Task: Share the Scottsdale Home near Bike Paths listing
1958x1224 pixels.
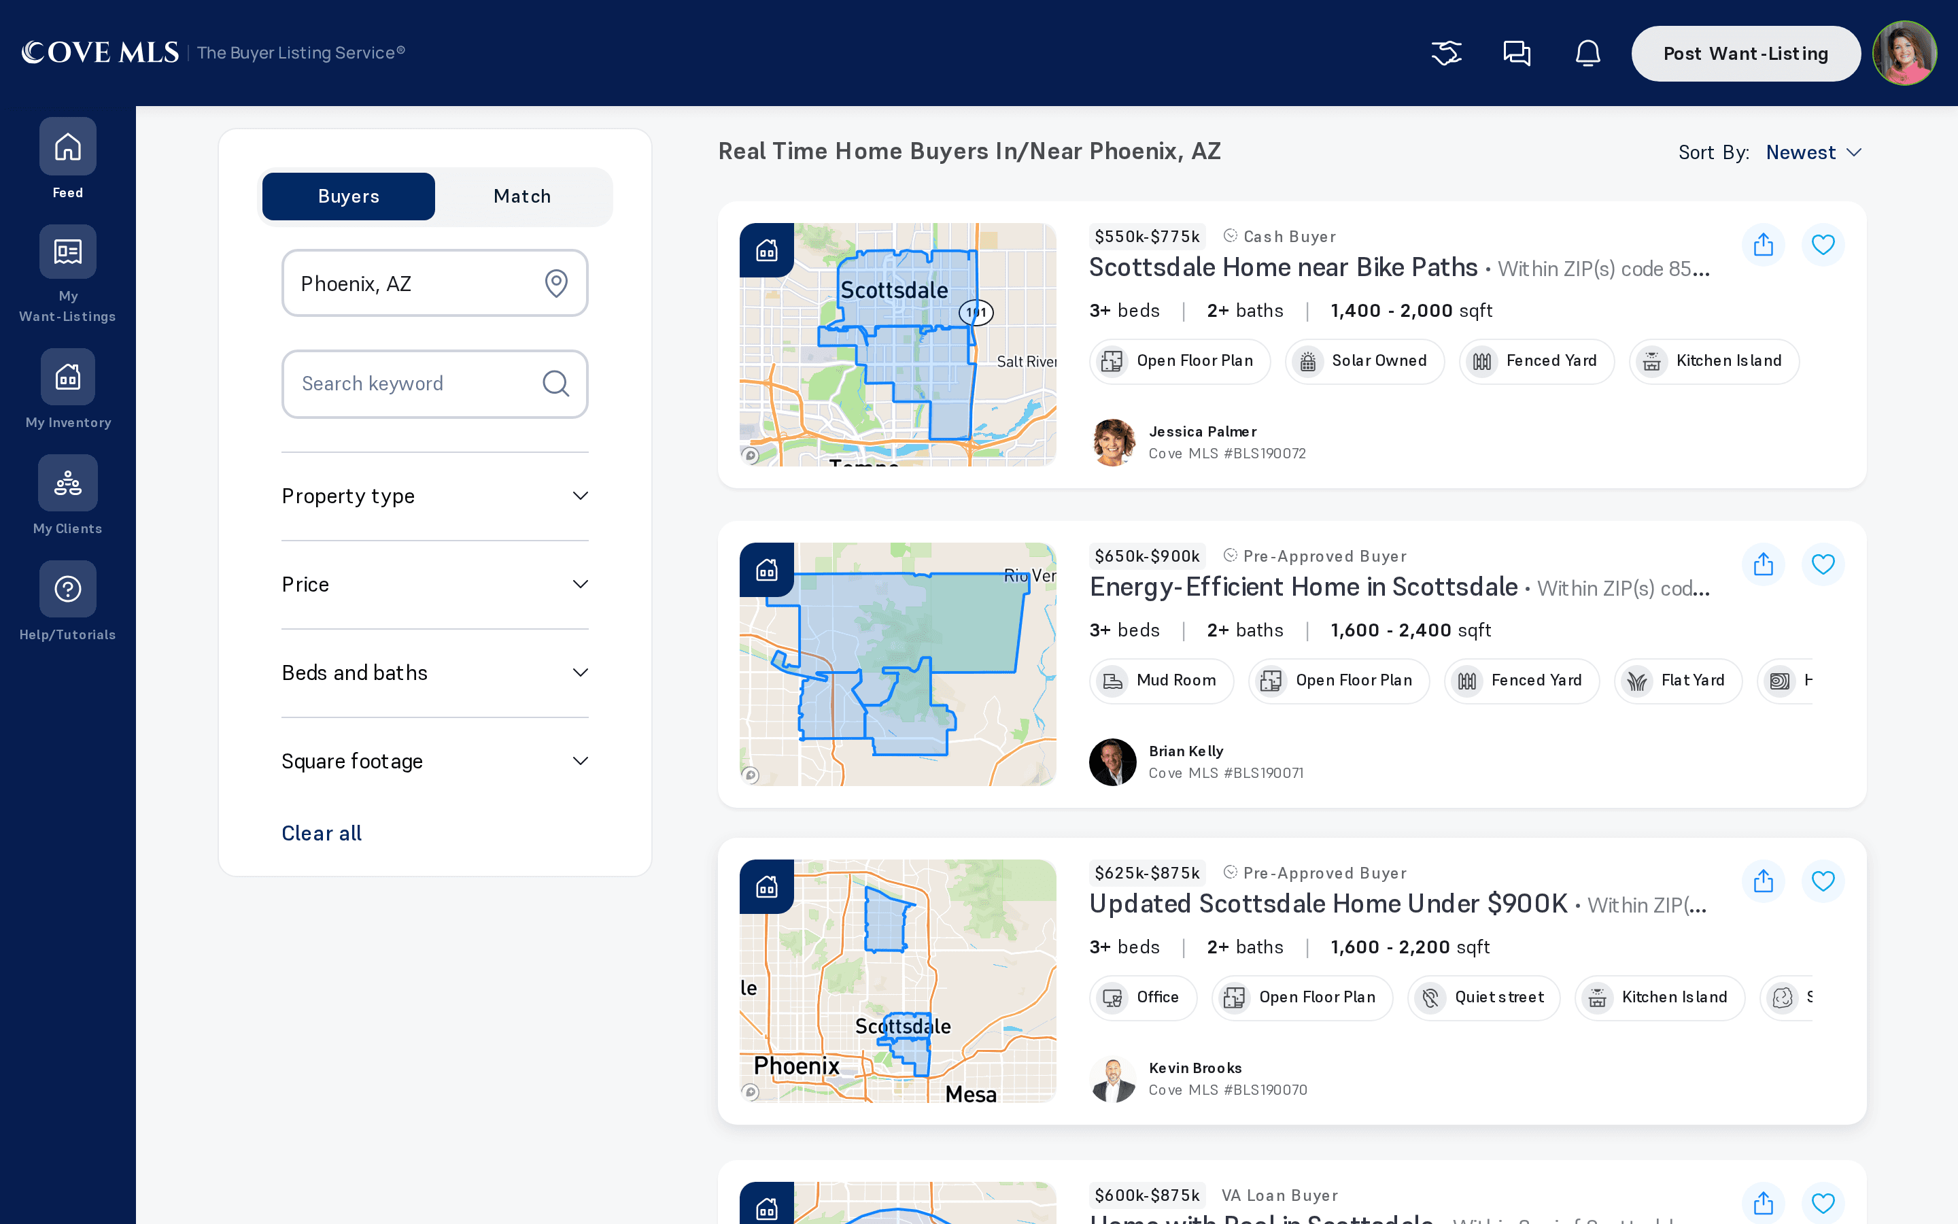Action: (1763, 245)
